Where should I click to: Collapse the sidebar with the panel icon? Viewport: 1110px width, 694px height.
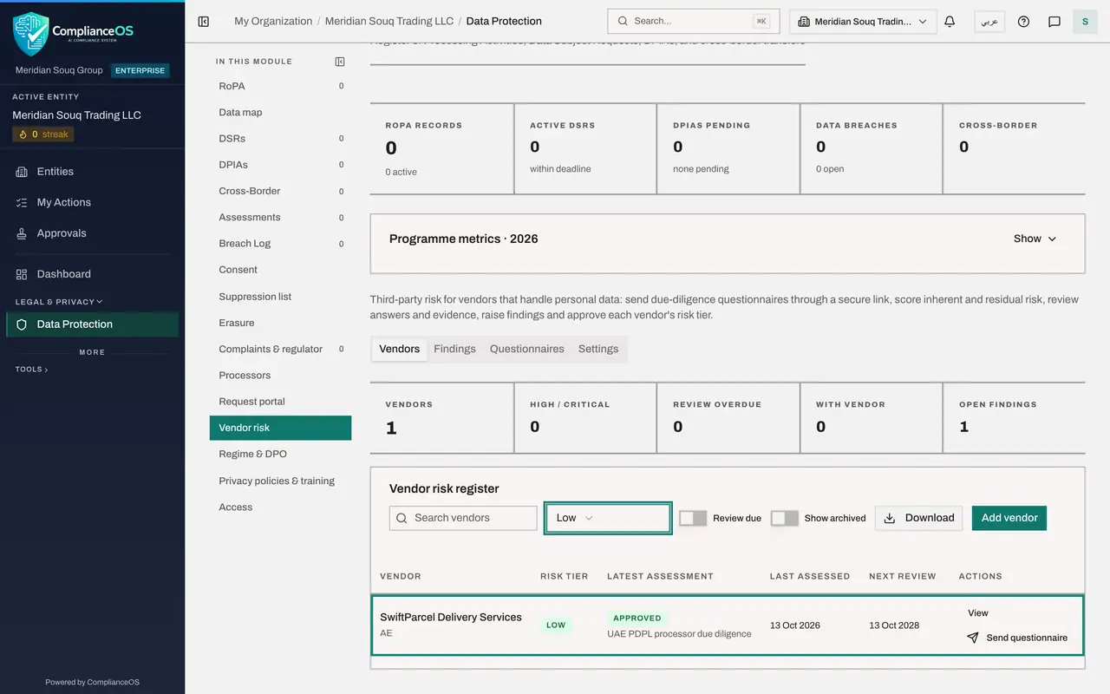(x=204, y=22)
